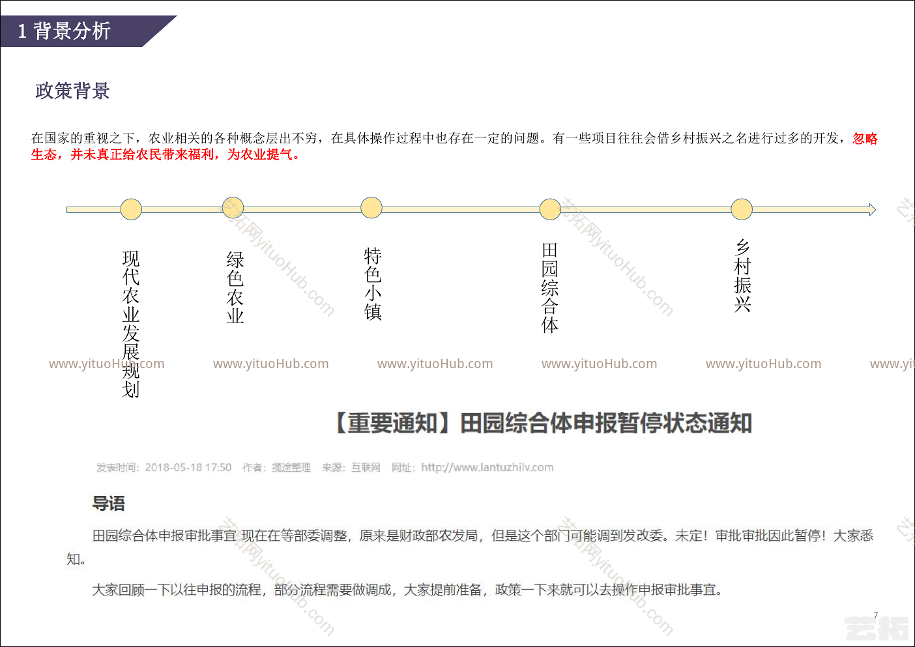The image size is (915, 647).
Task: Click the timeline circle above 田园综合体
Action: 550,209
